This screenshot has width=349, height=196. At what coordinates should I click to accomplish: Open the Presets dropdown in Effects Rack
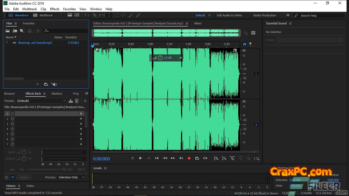coord(41,101)
